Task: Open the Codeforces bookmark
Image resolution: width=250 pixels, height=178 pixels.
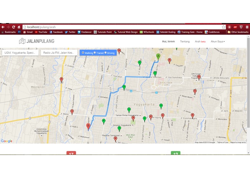Action: point(212,32)
